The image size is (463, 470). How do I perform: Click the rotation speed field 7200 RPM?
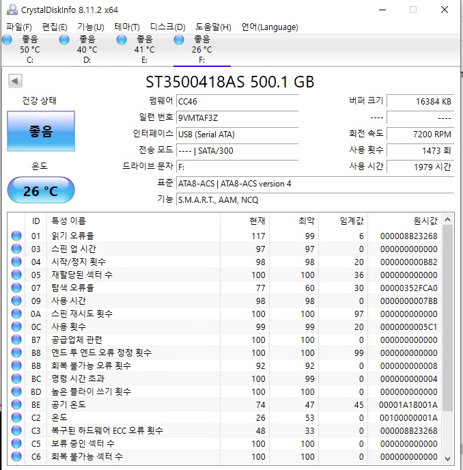[421, 135]
